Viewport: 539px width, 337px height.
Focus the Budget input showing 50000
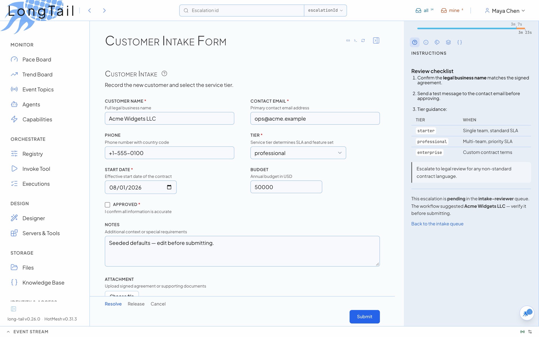tap(286, 187)
